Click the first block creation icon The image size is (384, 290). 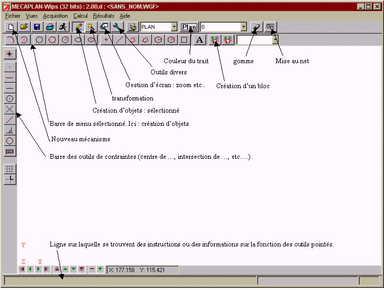click(215, 40)
